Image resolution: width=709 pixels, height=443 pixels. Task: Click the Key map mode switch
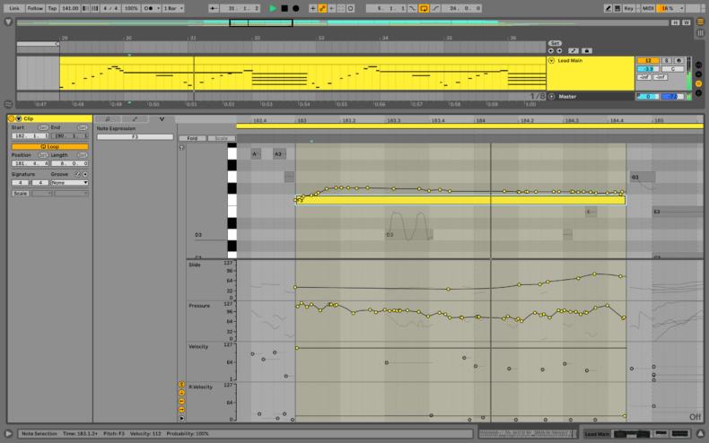tap(628, 8)
